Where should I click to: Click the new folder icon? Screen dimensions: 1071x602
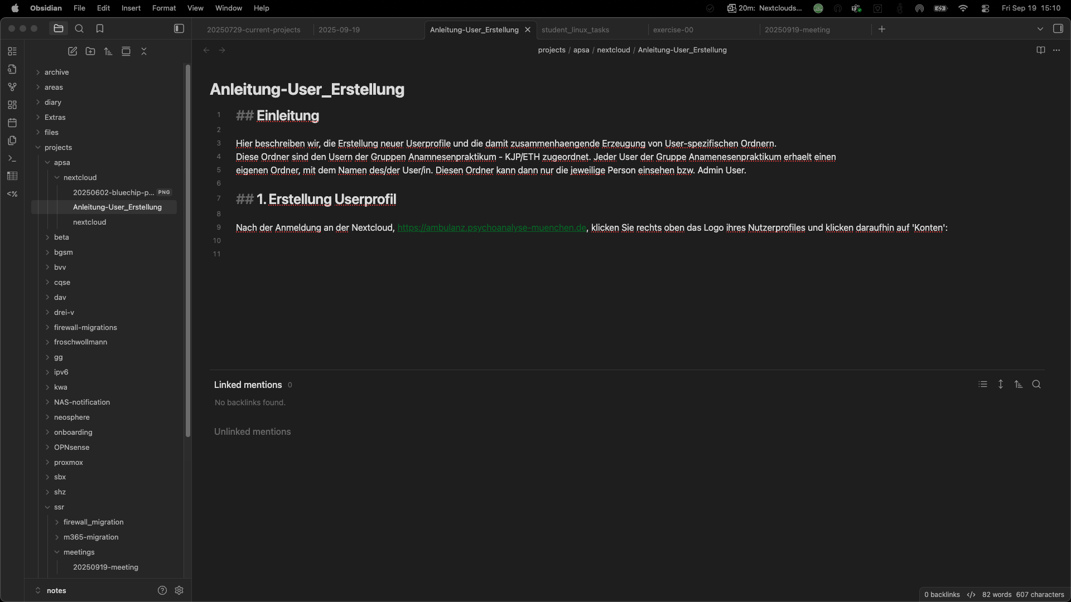[x=90, y=51]
